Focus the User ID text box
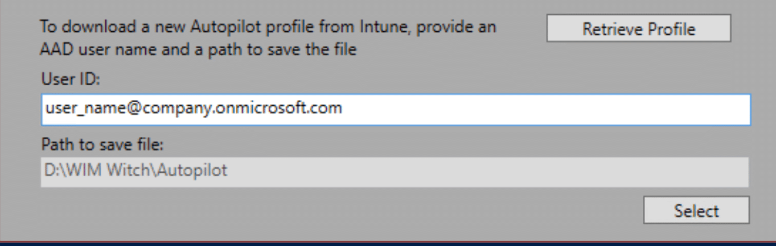This screenshot has width=776, height=246. pyautogui.click(x=396, y=109)
